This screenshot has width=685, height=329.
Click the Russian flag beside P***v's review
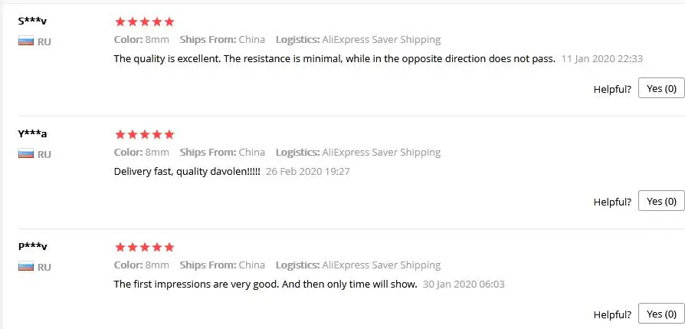point(25,267)
